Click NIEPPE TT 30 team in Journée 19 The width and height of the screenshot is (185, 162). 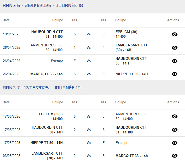click(x=46, y=143)
